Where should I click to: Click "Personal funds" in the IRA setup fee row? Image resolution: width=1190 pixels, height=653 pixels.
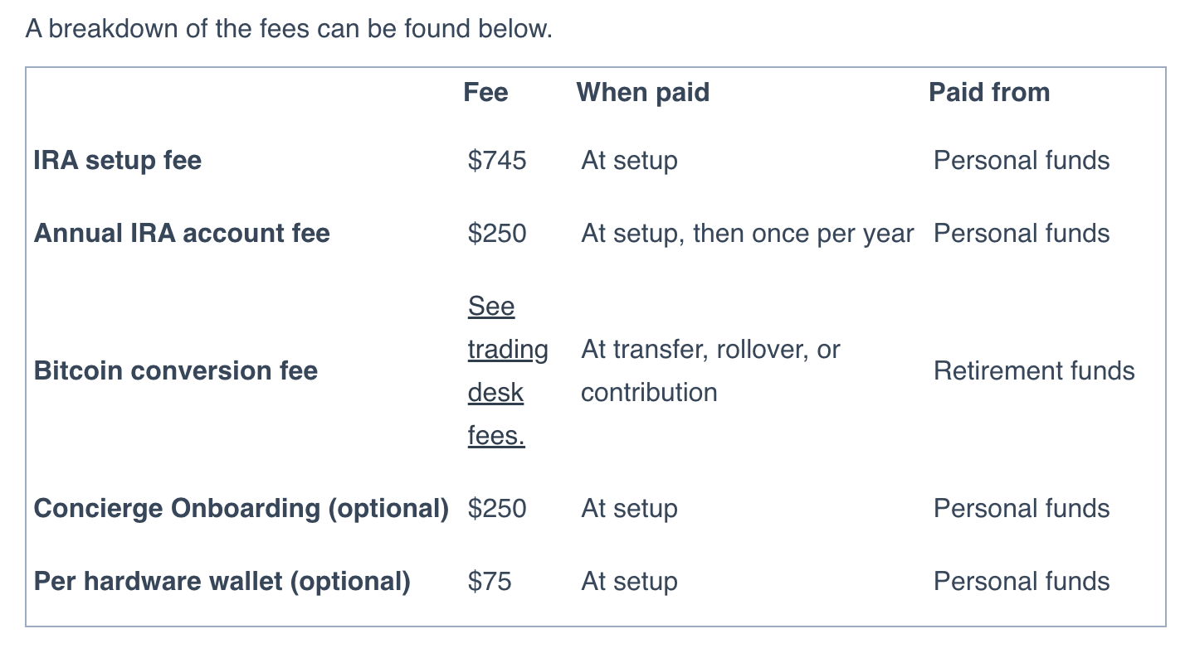(x=1022, y=160)
